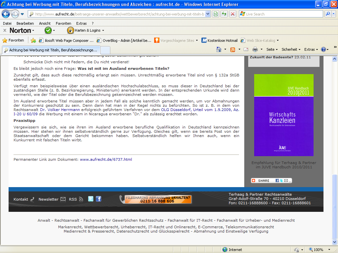Click the Home page icon
The image size is (338, 253).
pos(219,50)
